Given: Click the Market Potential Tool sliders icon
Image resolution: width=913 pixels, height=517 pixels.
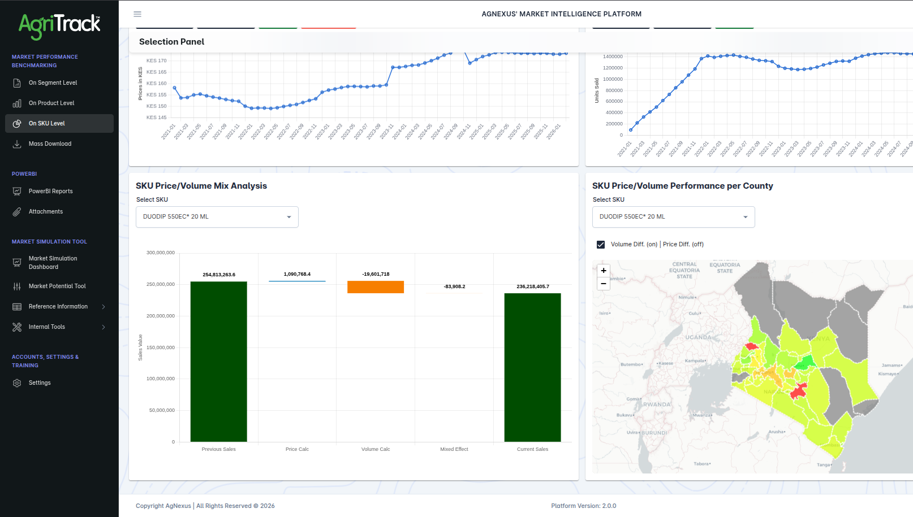Looking at the screenshot, I should (x=17, y=286).
